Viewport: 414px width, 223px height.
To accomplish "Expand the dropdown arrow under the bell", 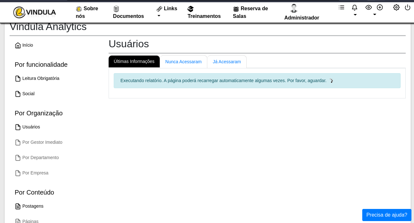I will [355, 15].
